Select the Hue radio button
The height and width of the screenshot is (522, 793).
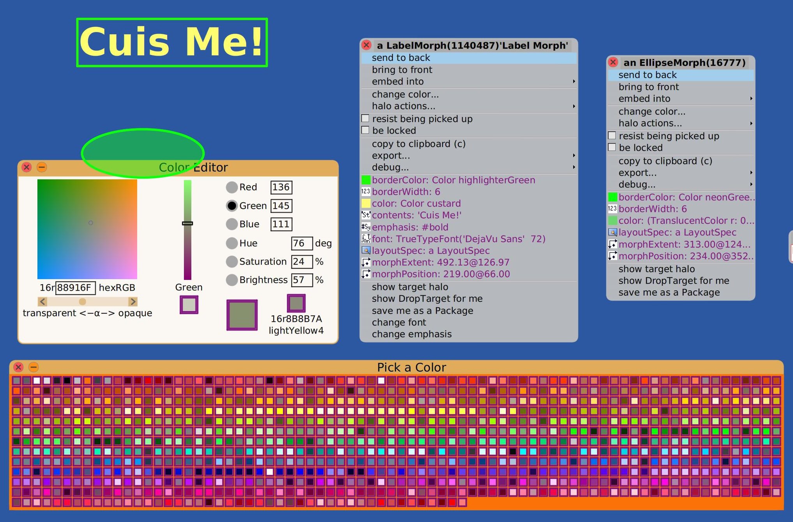tap(232, 243)
